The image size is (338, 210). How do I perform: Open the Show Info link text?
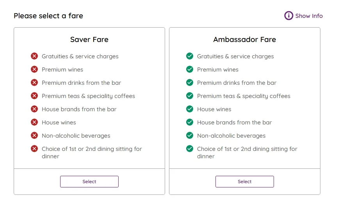coord(309,16)
